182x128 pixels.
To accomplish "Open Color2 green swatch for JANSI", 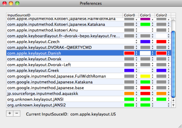I will click(161, 99).
